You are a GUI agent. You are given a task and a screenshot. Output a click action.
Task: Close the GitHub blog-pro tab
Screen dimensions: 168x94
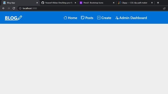pyautogui.click(x=75, y=3)
